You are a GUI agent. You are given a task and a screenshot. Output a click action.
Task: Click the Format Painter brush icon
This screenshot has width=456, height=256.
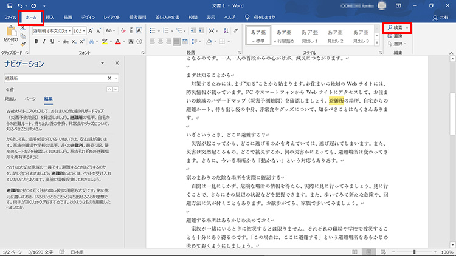pyautogui.click(x=24, y=44)
